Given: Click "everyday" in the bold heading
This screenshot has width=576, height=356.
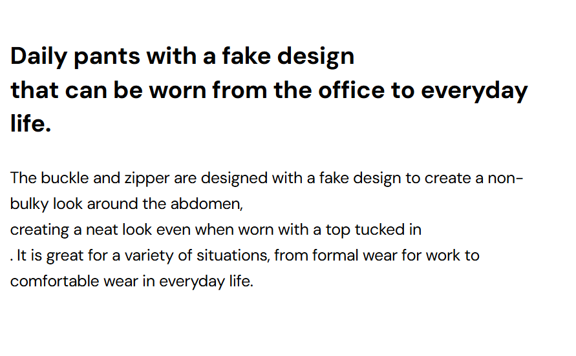Looking at the screenshot, I should [x=474, y=90].
